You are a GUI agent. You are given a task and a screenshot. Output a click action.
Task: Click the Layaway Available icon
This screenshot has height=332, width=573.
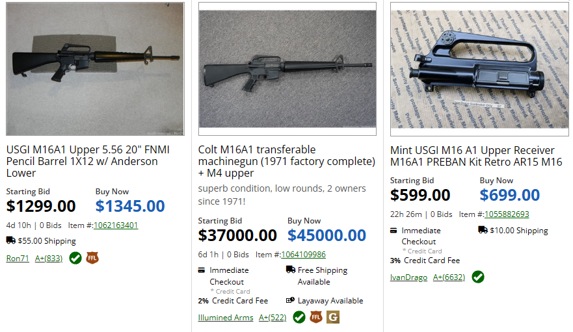click(x=290, y=301)
